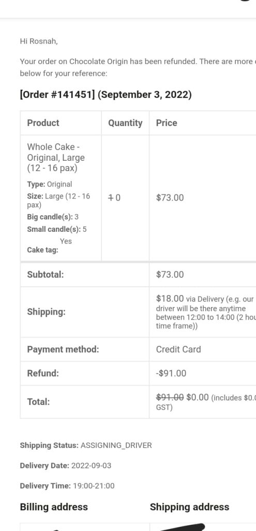Image resolution: width=256 pixels, height=531 pixels.
Task: Click the Order #141451 heading
Action: (106, 94)
